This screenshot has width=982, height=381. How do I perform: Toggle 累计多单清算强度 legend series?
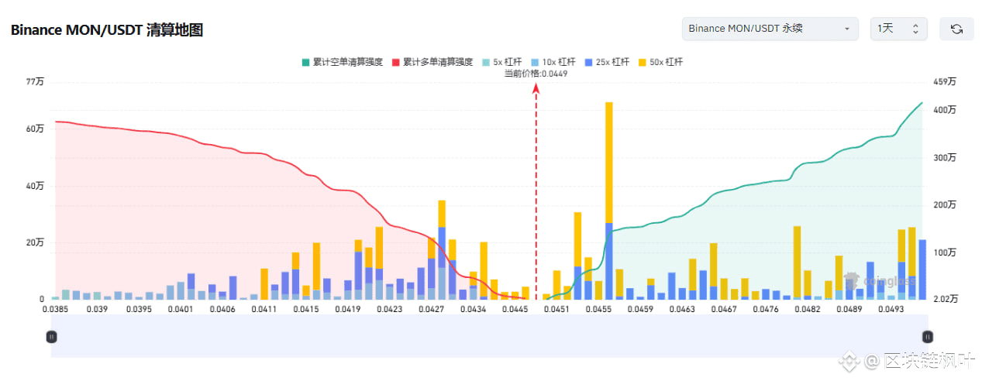(432, 62)
